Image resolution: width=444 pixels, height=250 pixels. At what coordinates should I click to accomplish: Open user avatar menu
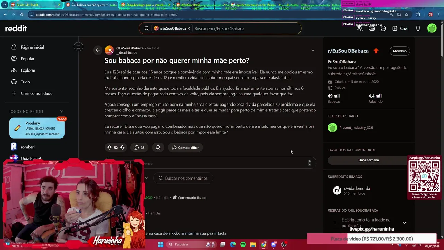[432, 28]
